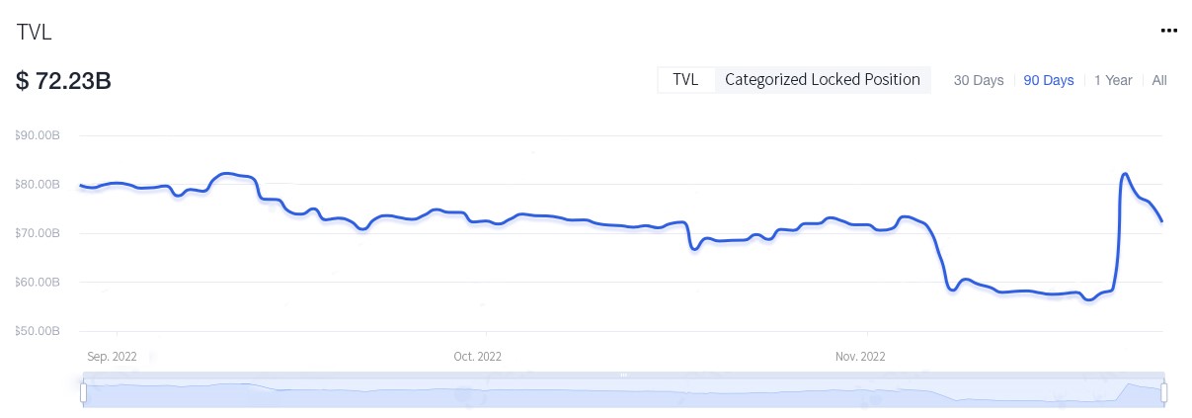
Task: Click the late-November peak on the TVL line
Action: [1125, 174]
